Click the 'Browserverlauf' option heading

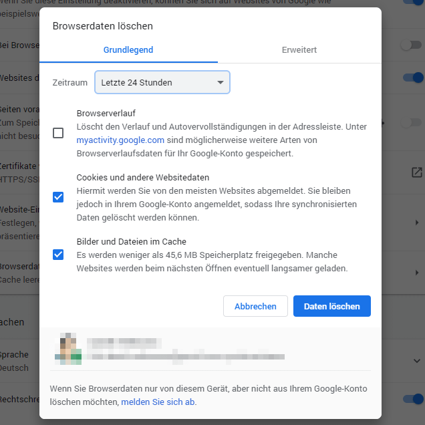pyautogui.click(x=106, y=114)
